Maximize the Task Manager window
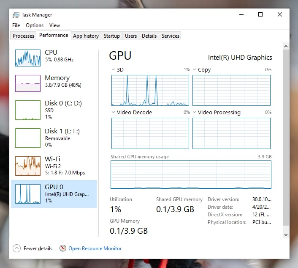Screen dimensions: 298x268 tap(260, 14)
